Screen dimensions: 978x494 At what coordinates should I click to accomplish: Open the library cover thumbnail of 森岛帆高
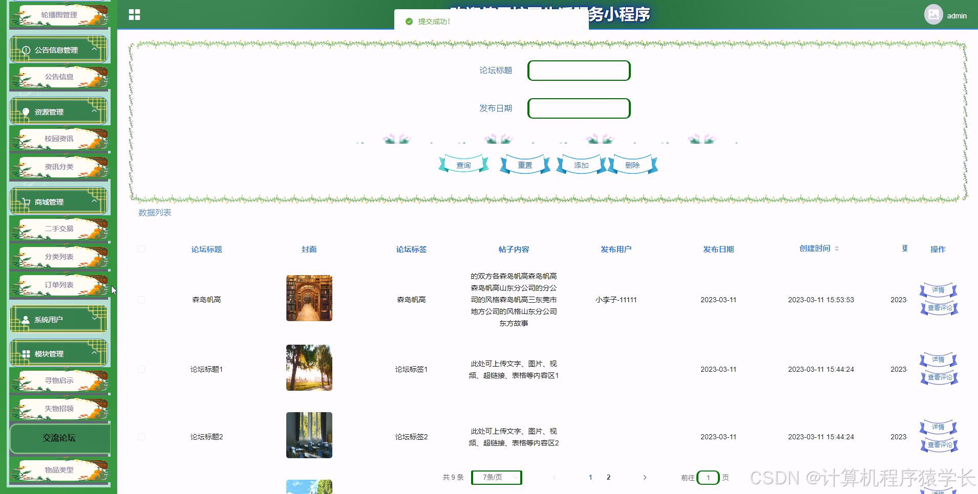point(309,298)
